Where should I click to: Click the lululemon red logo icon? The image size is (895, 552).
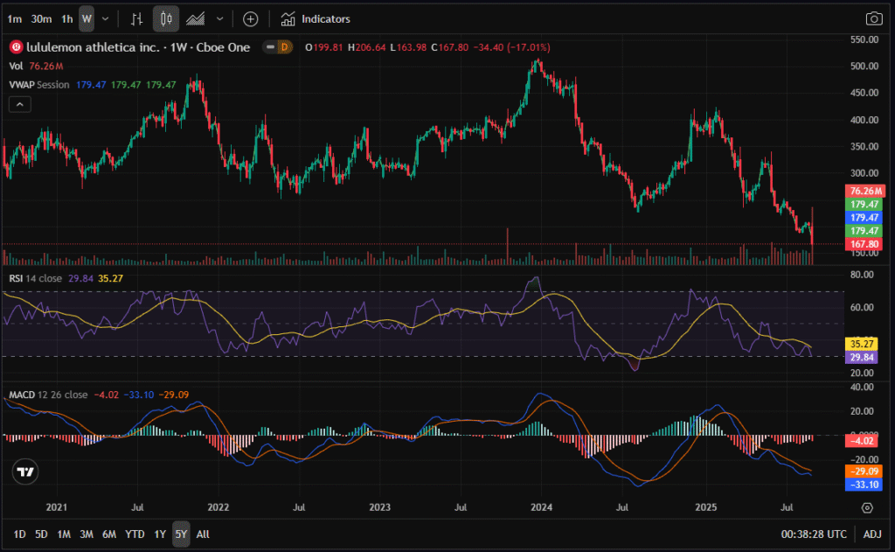click(x=15, y=46)
